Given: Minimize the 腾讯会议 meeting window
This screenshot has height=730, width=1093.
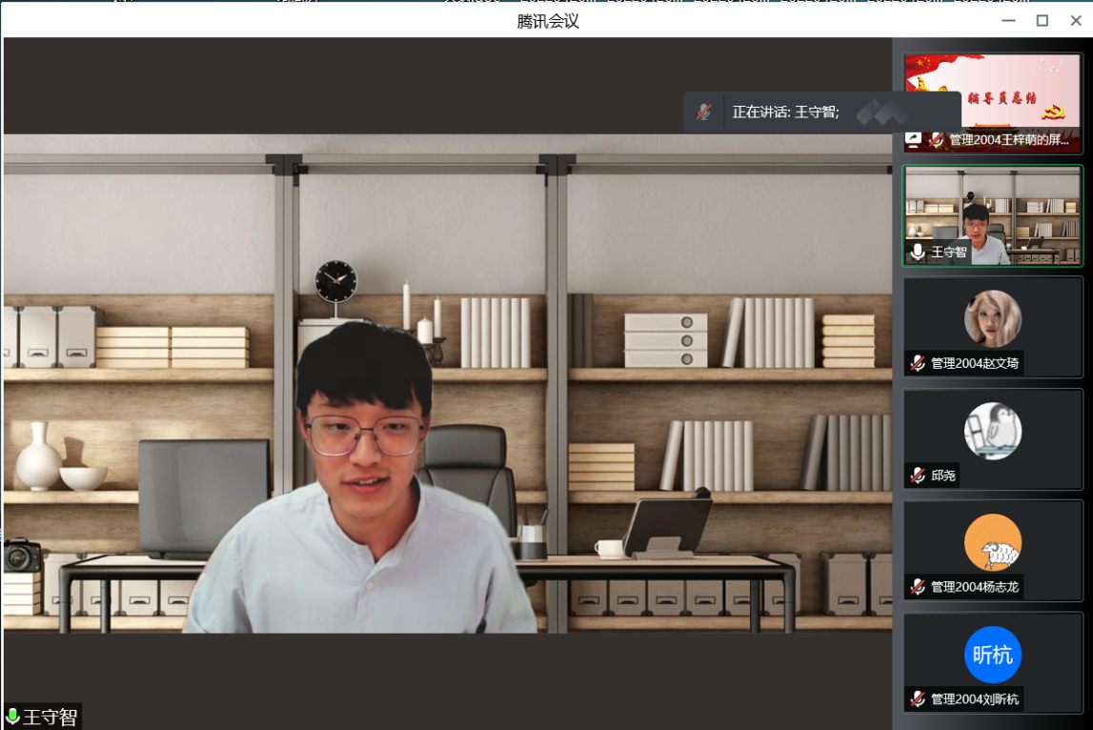Looking at the screenshot, I should coord(1008,20).
